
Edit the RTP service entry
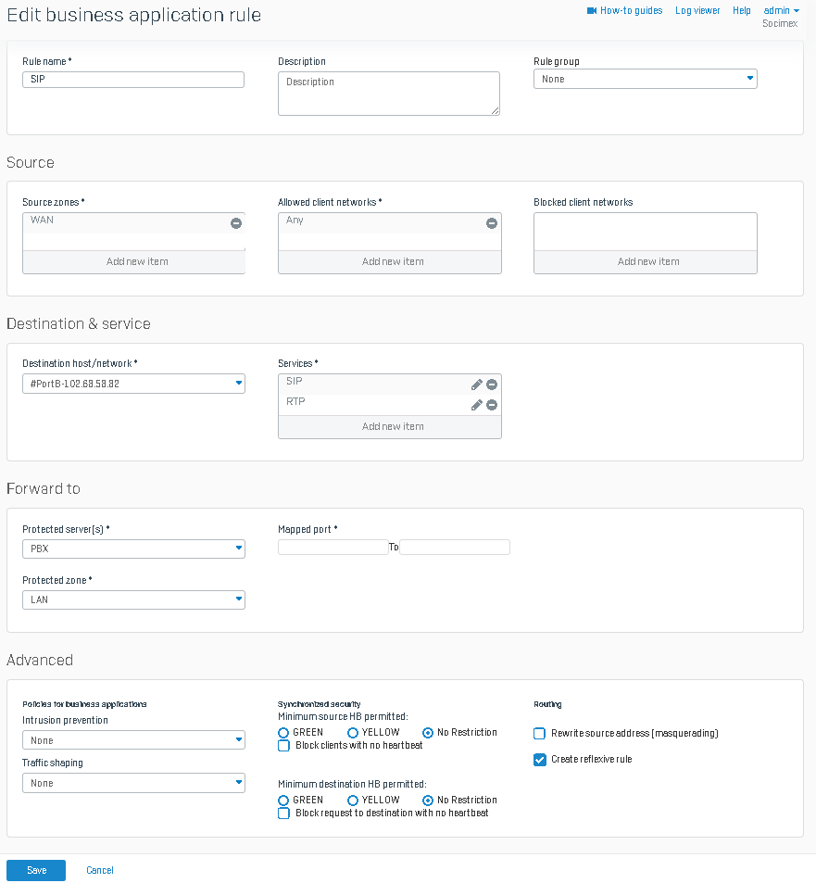(x=477, y=405)
